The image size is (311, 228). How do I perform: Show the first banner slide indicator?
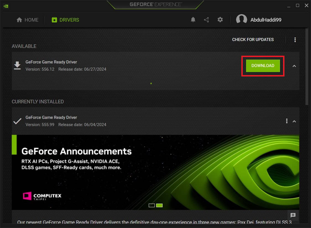click(x=152, y=205)
